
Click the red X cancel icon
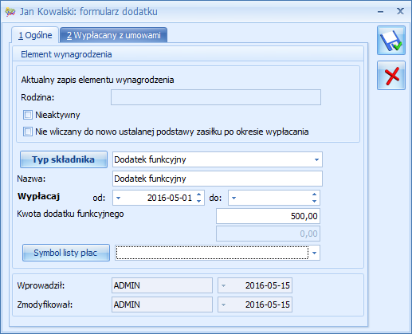391,76
